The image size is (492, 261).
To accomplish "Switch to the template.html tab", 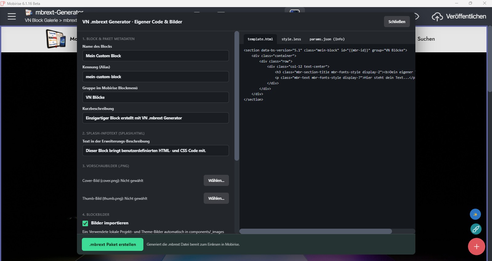I will coord(260,39).
